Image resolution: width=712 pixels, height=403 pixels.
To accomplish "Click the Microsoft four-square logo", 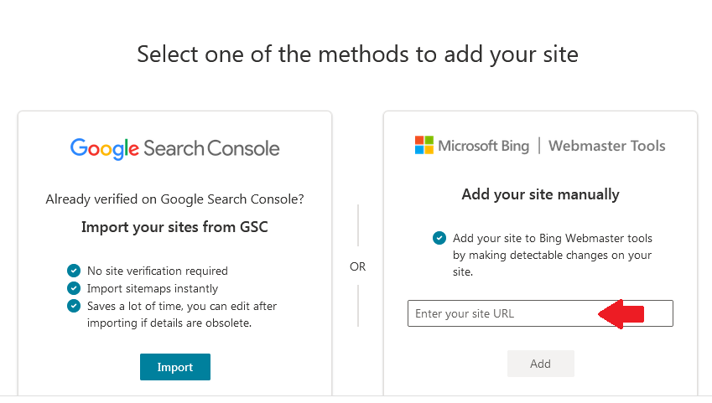I will pyautogui.click(x=424, y=146).
